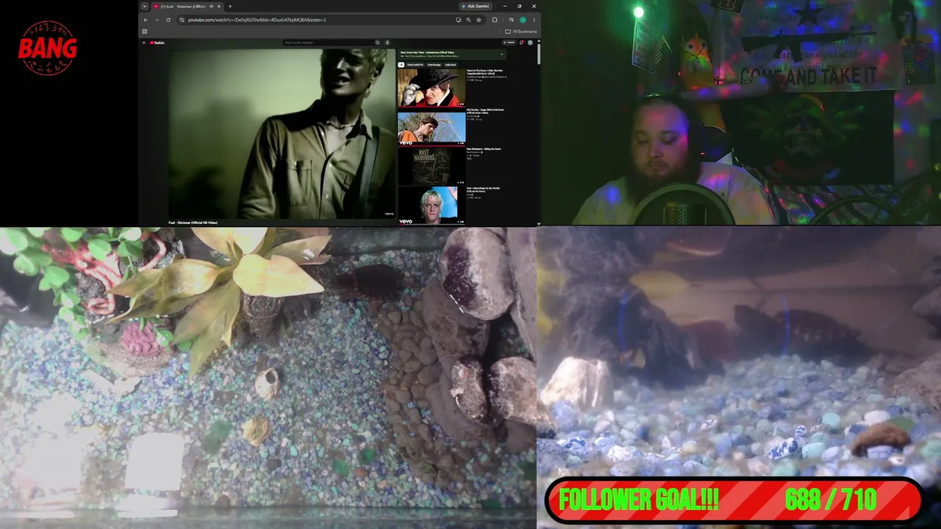
Task: Click the URL address field
Action: click(316, 20)
